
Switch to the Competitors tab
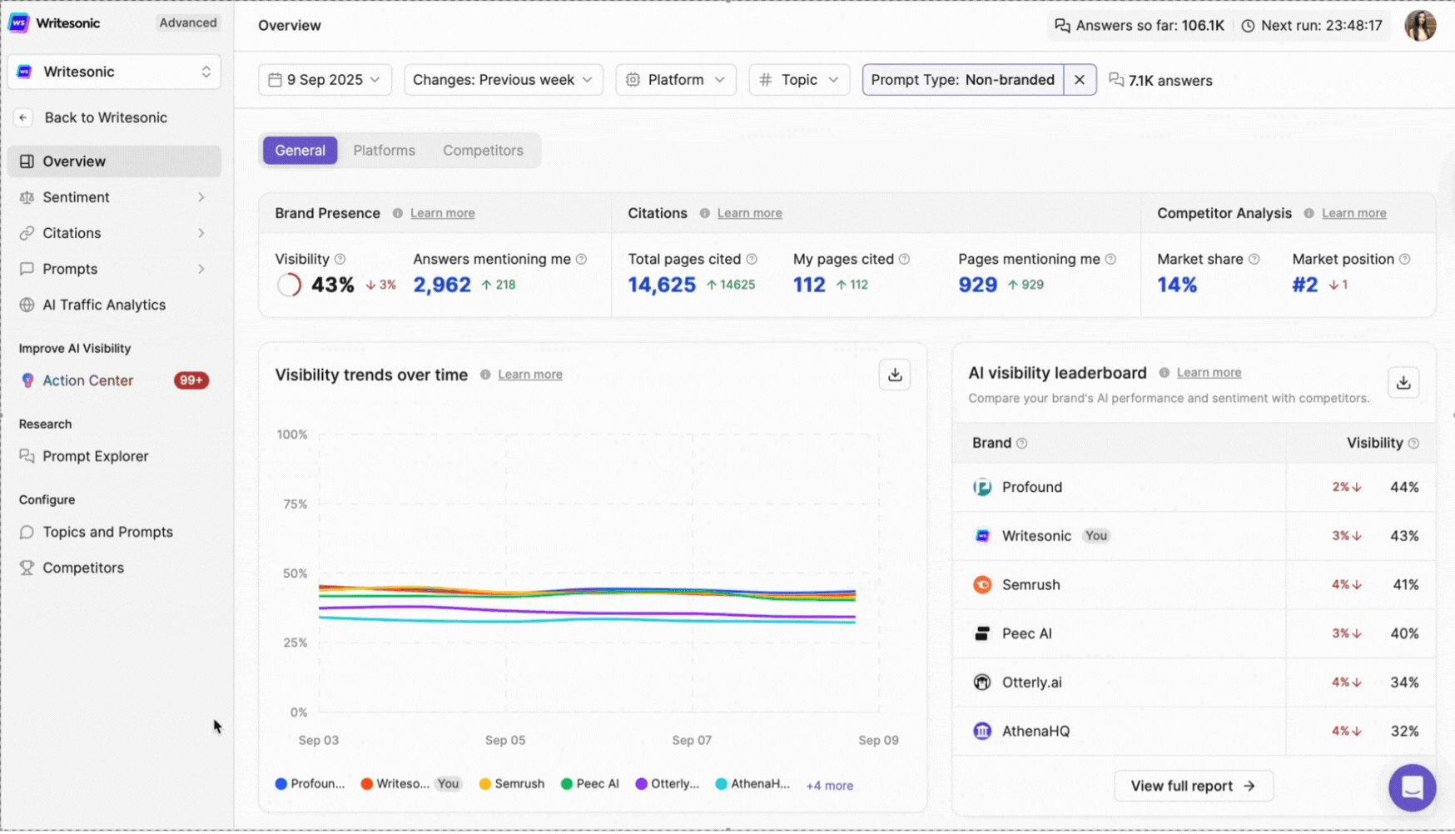tap(483, 150)
